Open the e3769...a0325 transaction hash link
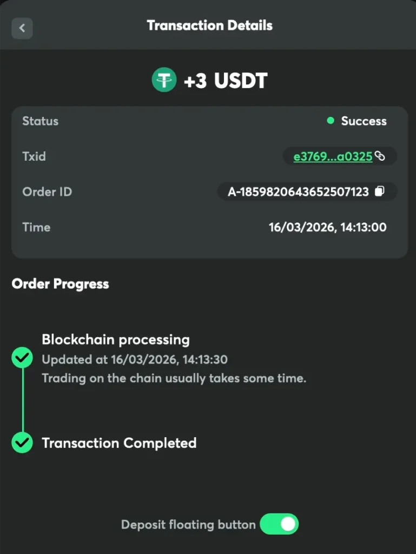 pyautogui.click(x=332, y=156)
